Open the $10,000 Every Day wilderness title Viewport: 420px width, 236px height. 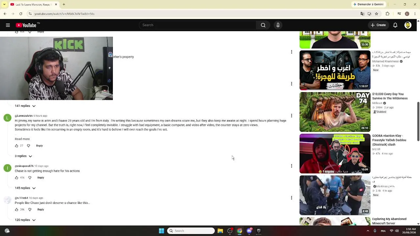click(x=390, y=96)
